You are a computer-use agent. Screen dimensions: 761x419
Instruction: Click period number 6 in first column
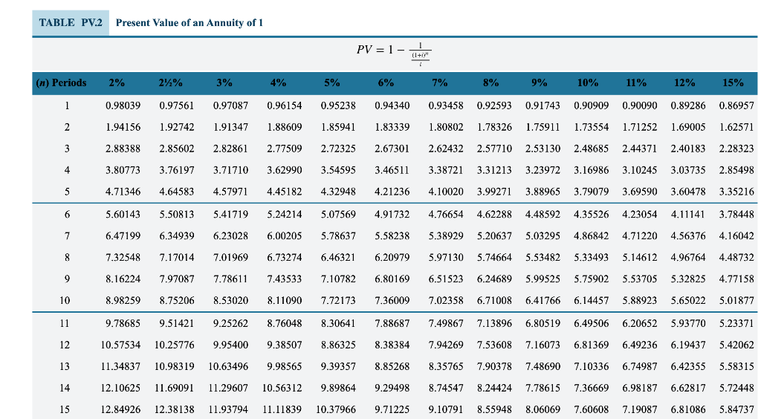point(67,215)
